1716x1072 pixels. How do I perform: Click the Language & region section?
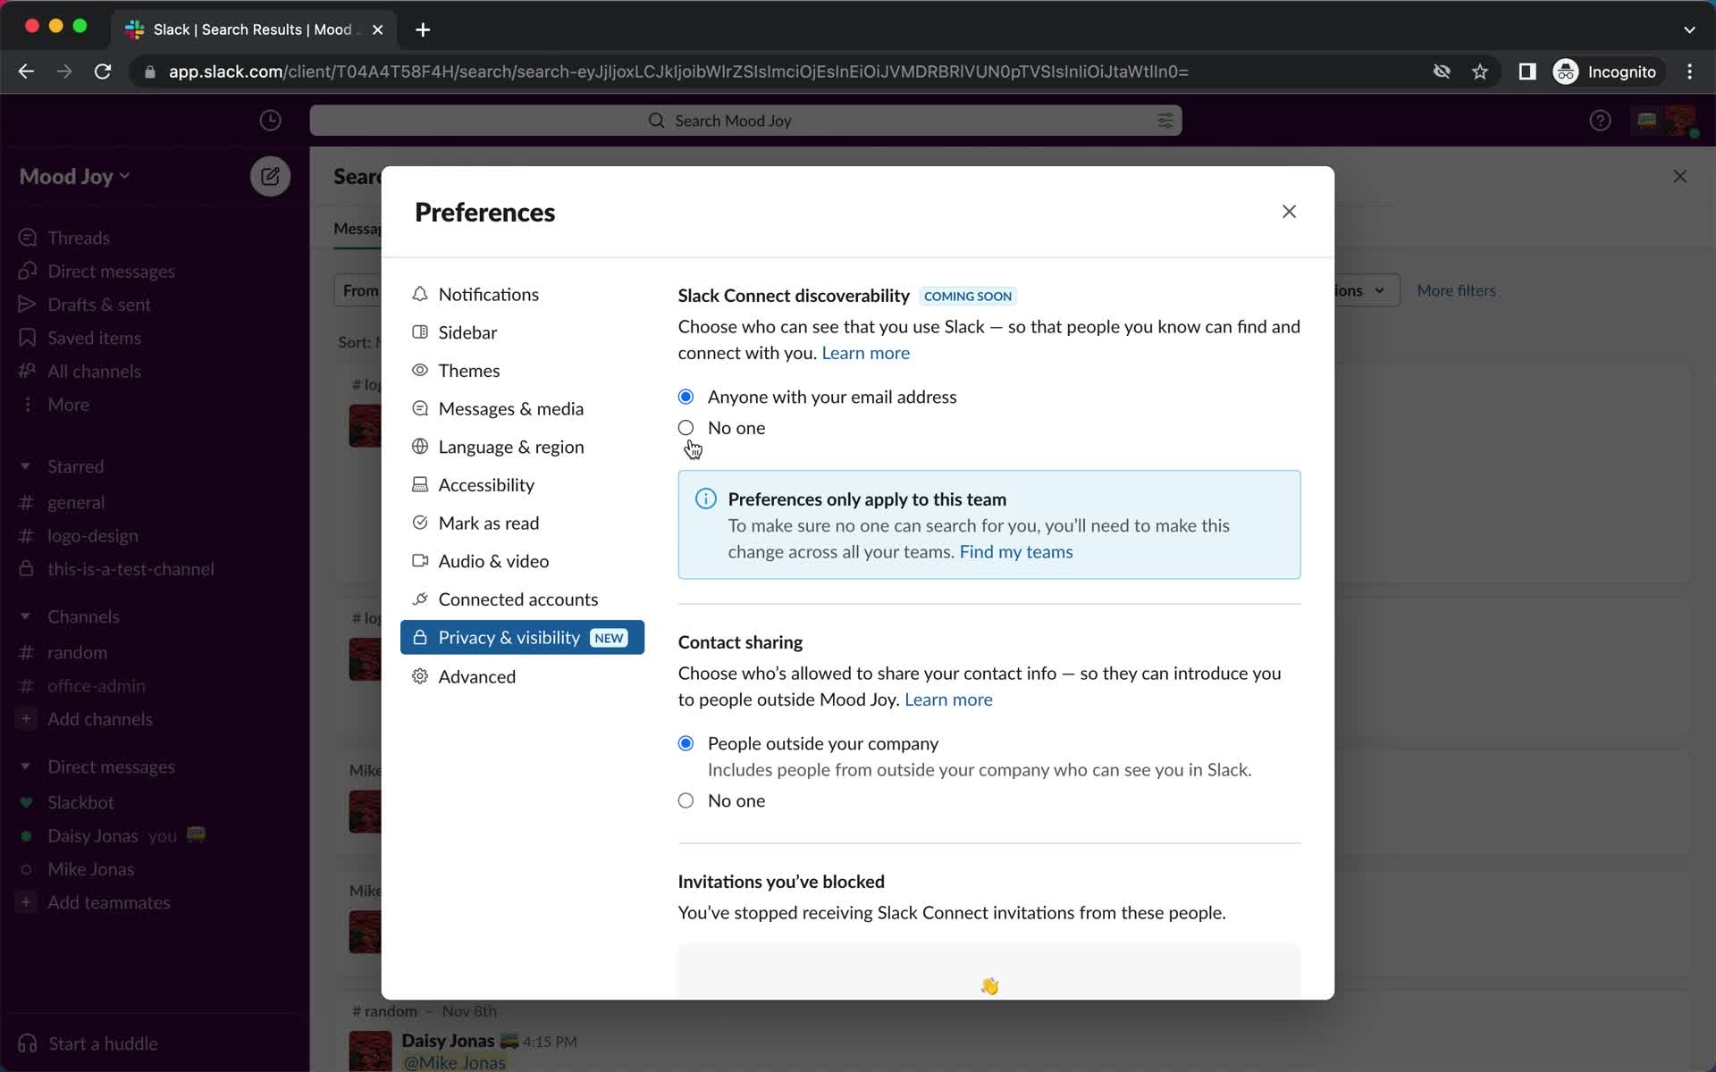tap(510, 446)
